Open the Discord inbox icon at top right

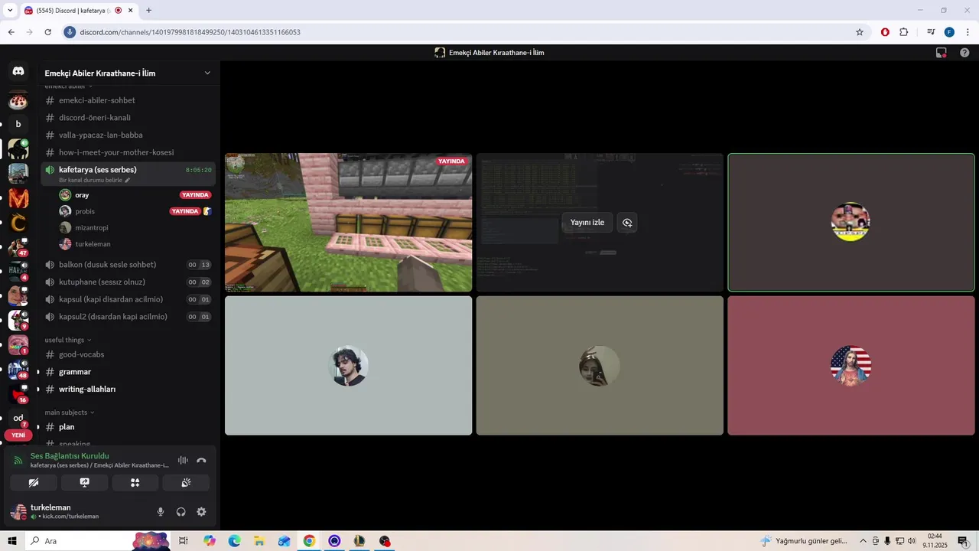click(x=942, y=53)
